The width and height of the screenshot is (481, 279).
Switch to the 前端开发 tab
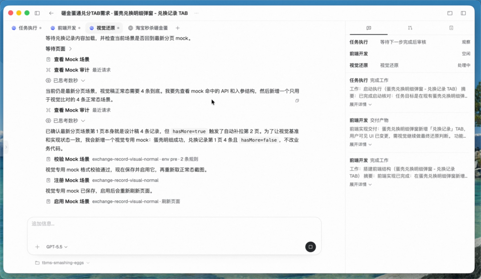65,28
